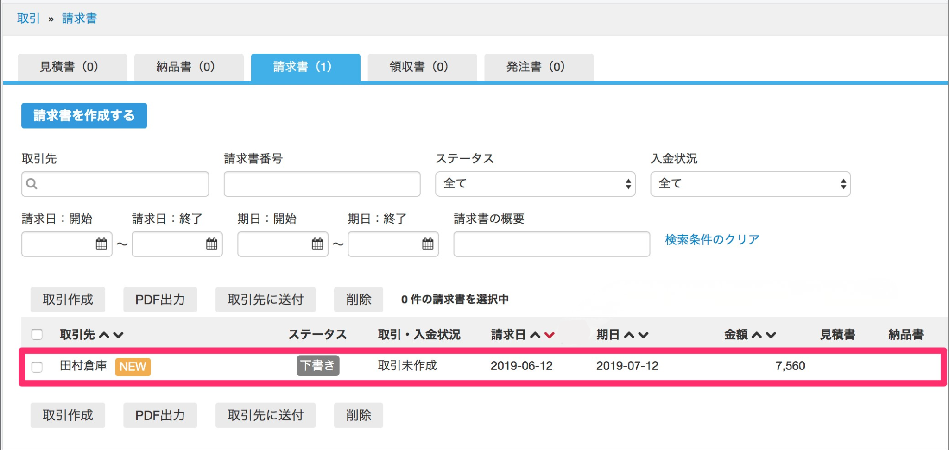This screenshot has width=949, height=450.
Task: Sort 金額 column descending arrow
Action: point(771,335)
